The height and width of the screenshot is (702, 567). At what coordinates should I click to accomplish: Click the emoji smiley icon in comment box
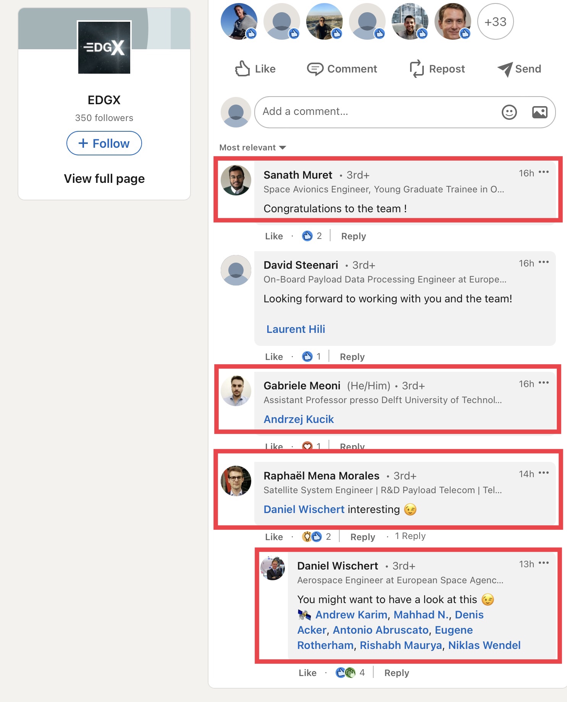(509, 112)
